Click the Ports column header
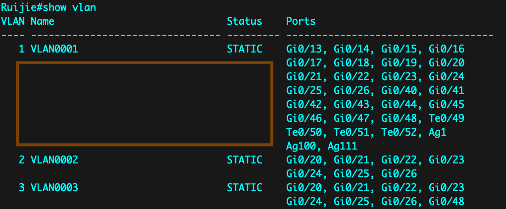The image size is (506, 209). 301,21
